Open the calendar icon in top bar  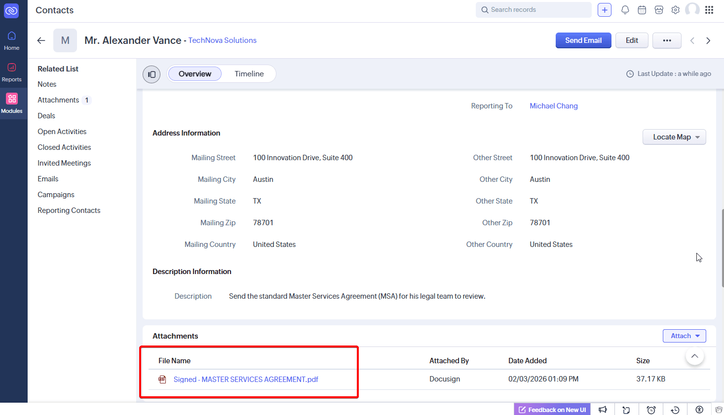click(642, 10)
